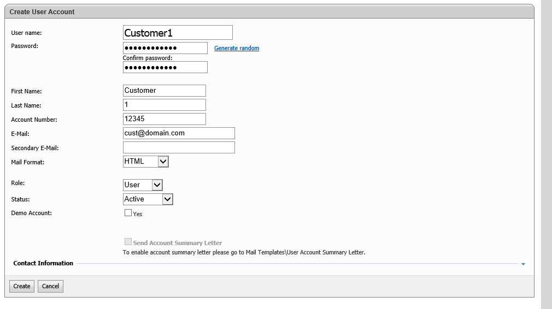Focus the User name field

coord(178,33)
